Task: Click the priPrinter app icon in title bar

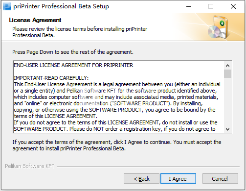Action: pyautogui.click(x=7, y=6)
